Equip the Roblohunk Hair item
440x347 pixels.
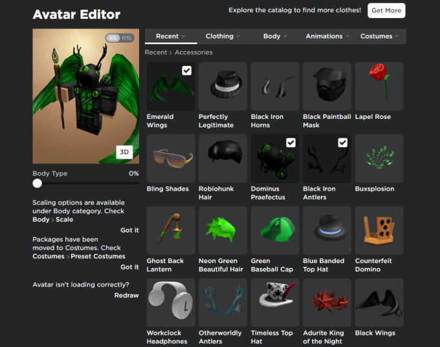[223, 158]
